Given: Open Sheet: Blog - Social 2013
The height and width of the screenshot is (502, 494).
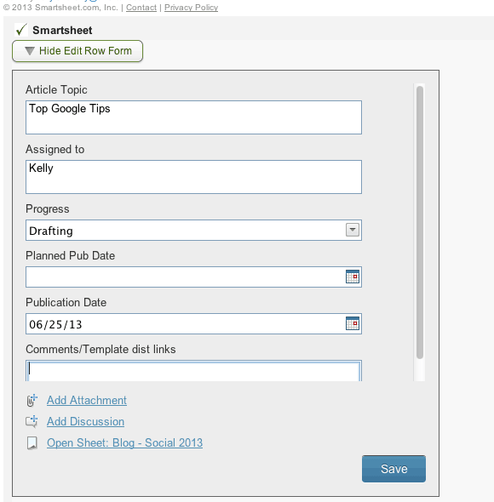Looking at the screenshot, I should 124,442.
